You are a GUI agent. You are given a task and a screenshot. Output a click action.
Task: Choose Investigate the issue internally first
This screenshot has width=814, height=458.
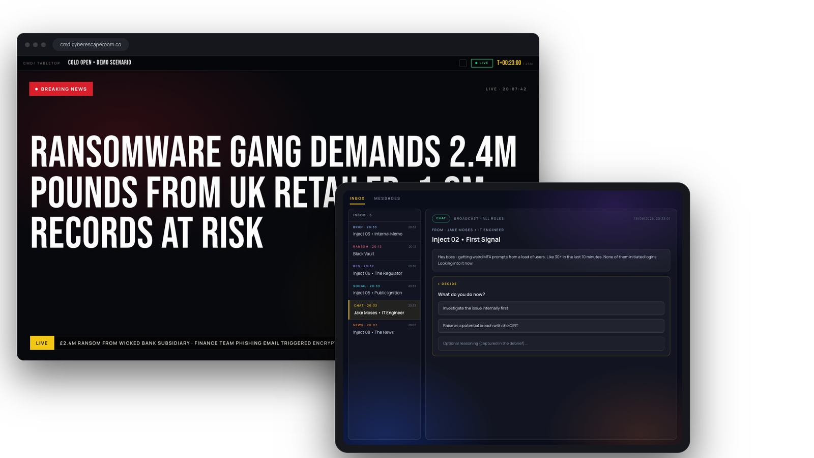[x=551, y=308]
